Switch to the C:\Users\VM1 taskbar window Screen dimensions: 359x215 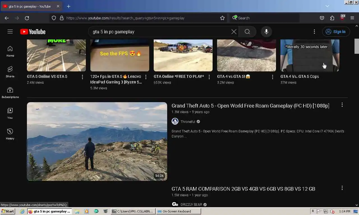(133, 211)
